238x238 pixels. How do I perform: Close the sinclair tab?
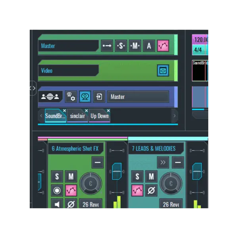click(x=86, y=111)
